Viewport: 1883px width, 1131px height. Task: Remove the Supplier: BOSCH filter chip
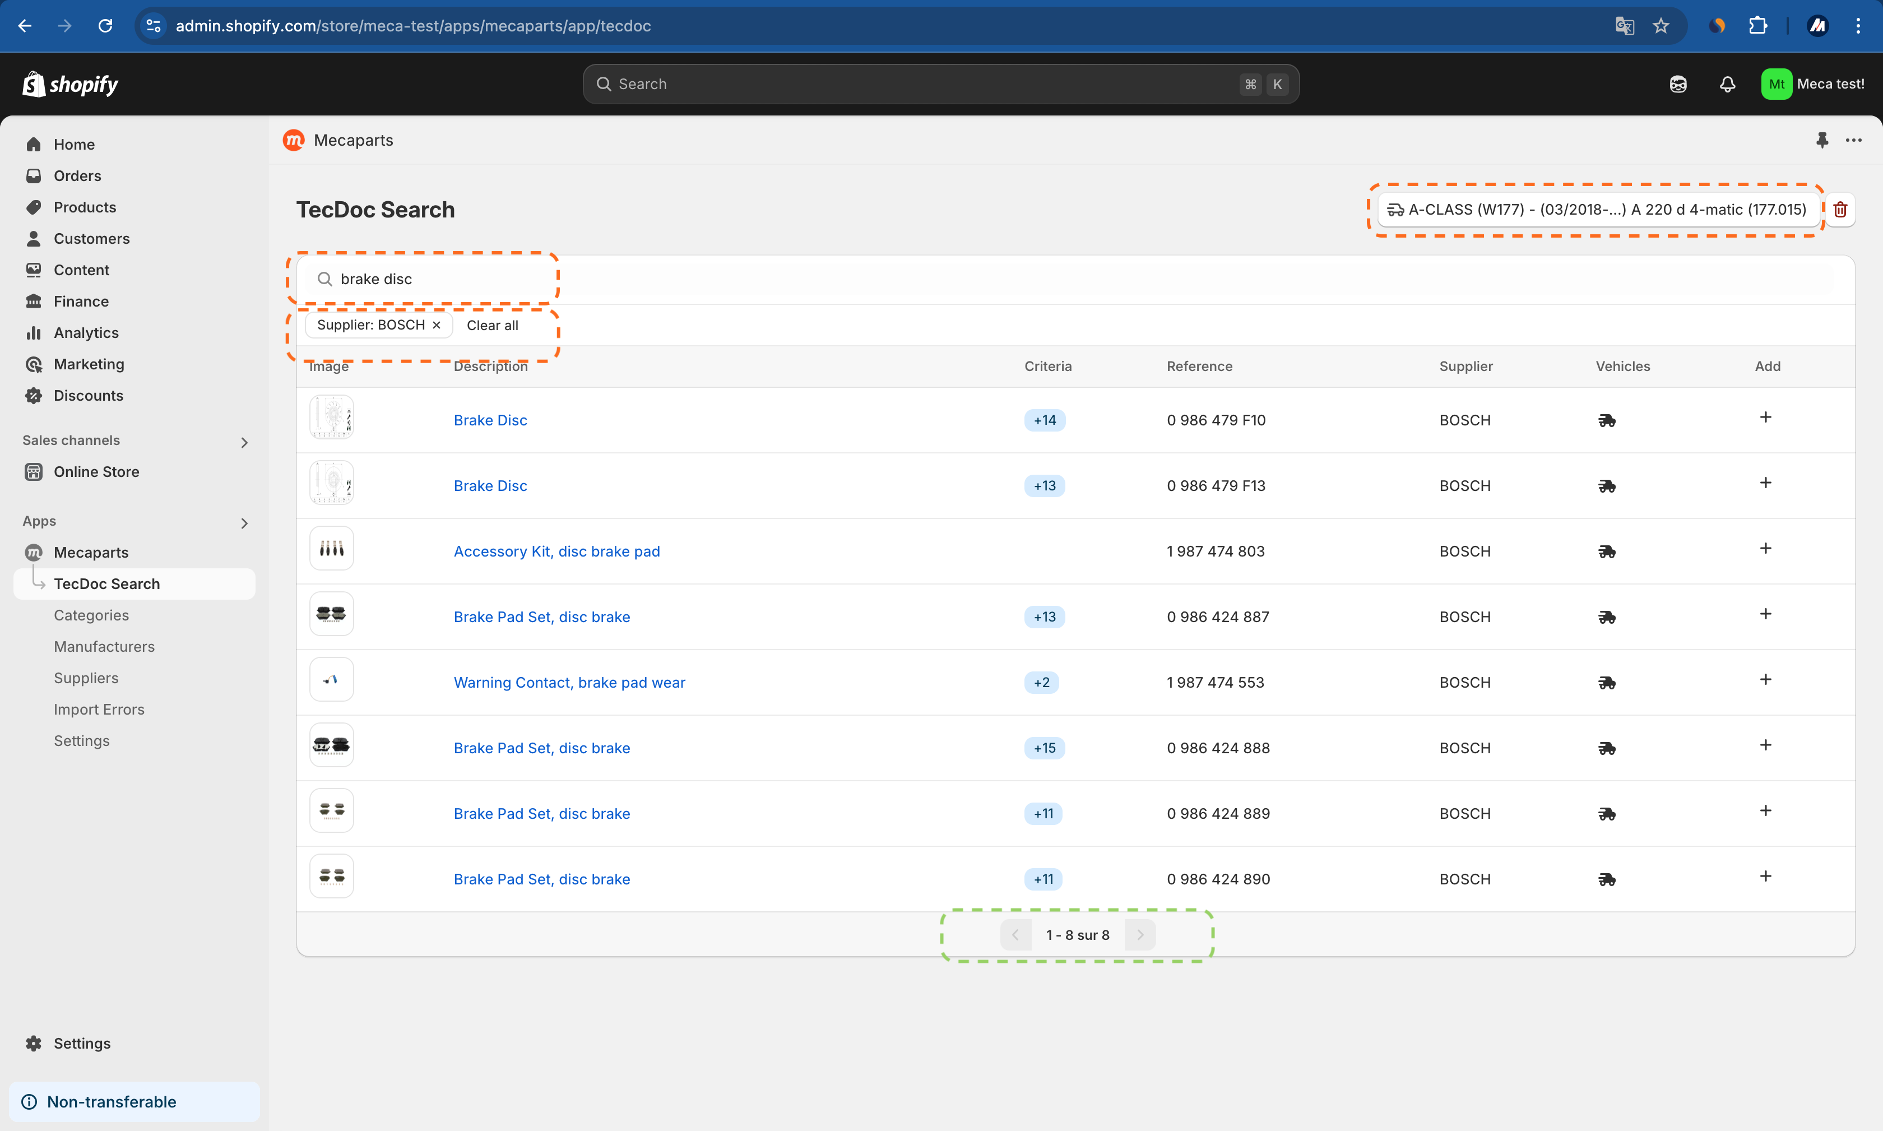click(437, 325)
